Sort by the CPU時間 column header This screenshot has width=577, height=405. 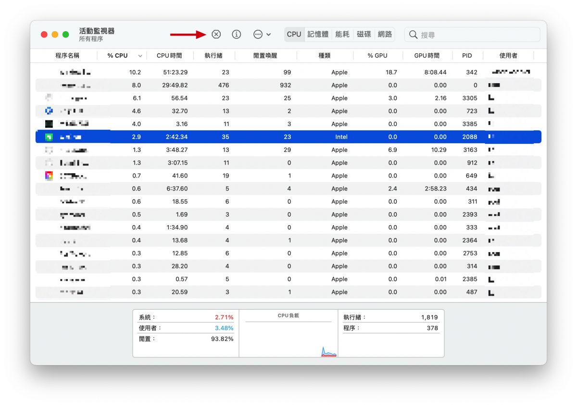click(x=169, y=55)
